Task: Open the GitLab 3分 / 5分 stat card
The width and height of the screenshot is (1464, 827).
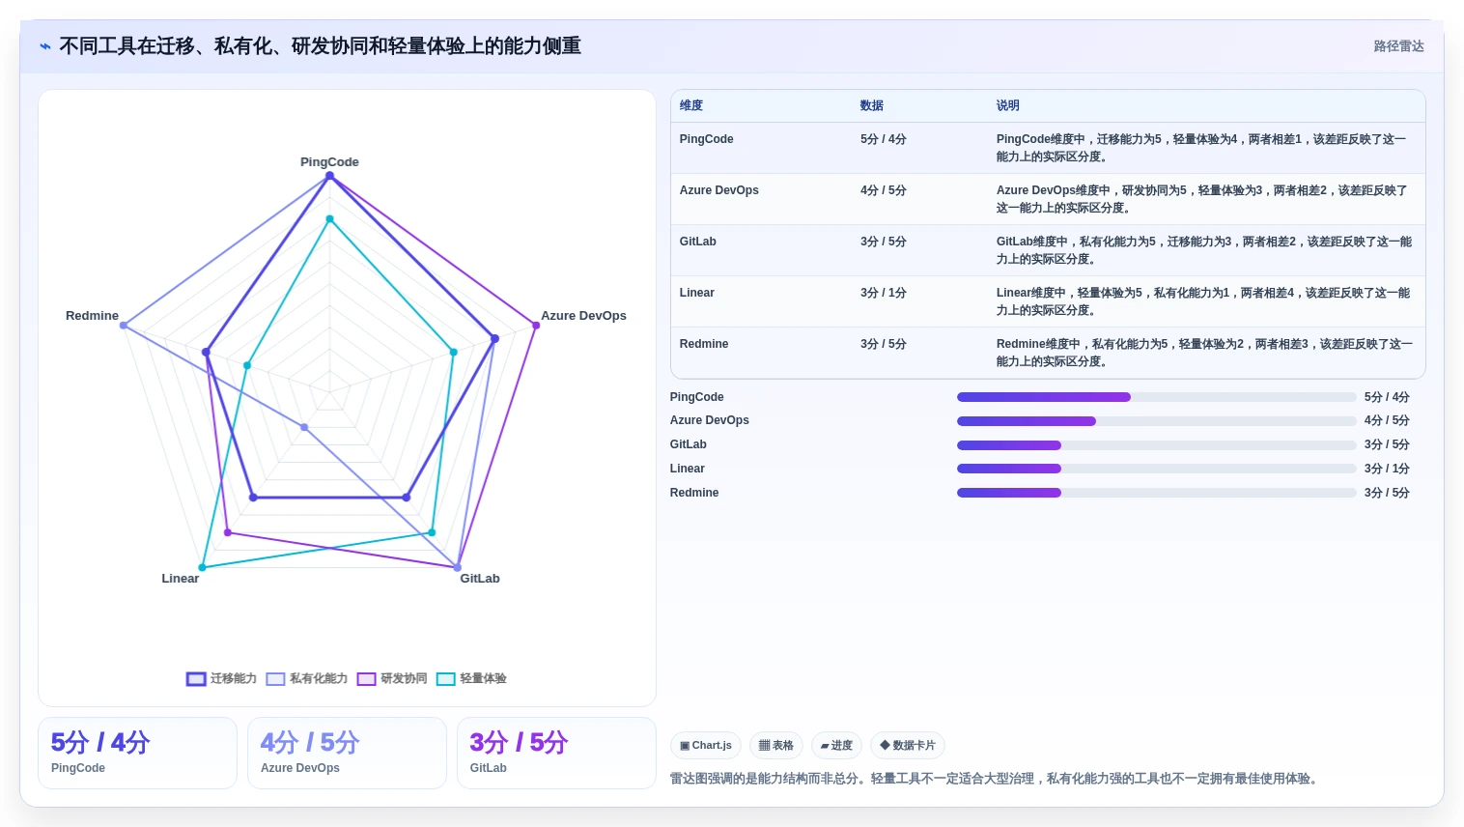Action: (x=556, y=753)
